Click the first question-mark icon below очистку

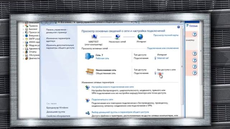[194, 53]
